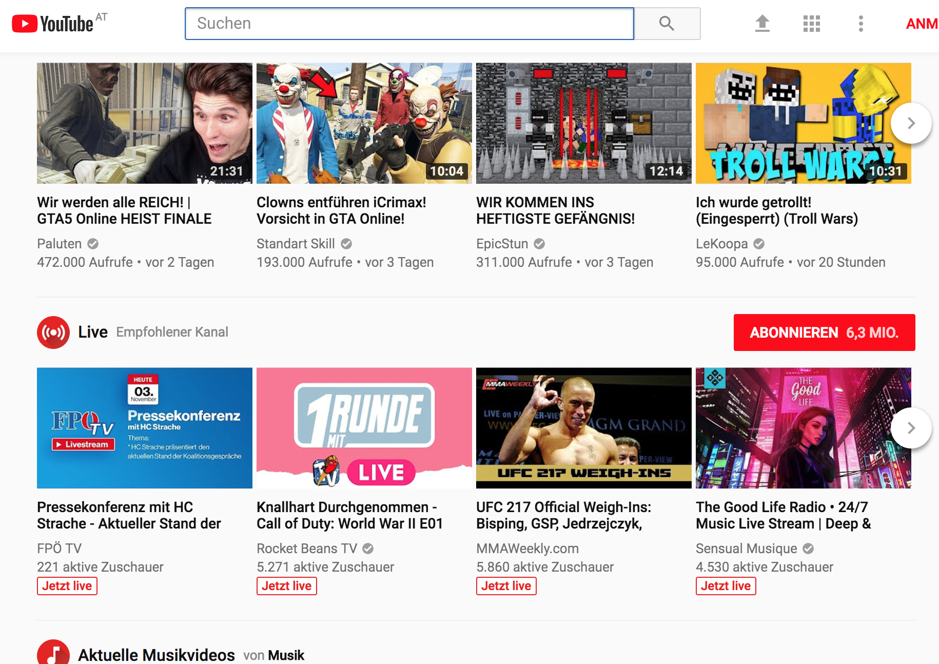Subscribe to the Live channel

coord(824,333)
